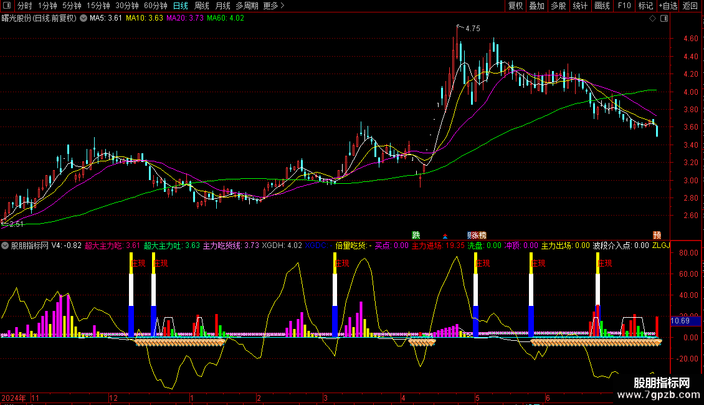Click the diamond icon above the price chart
704x405 pixels.
point(653,19)
